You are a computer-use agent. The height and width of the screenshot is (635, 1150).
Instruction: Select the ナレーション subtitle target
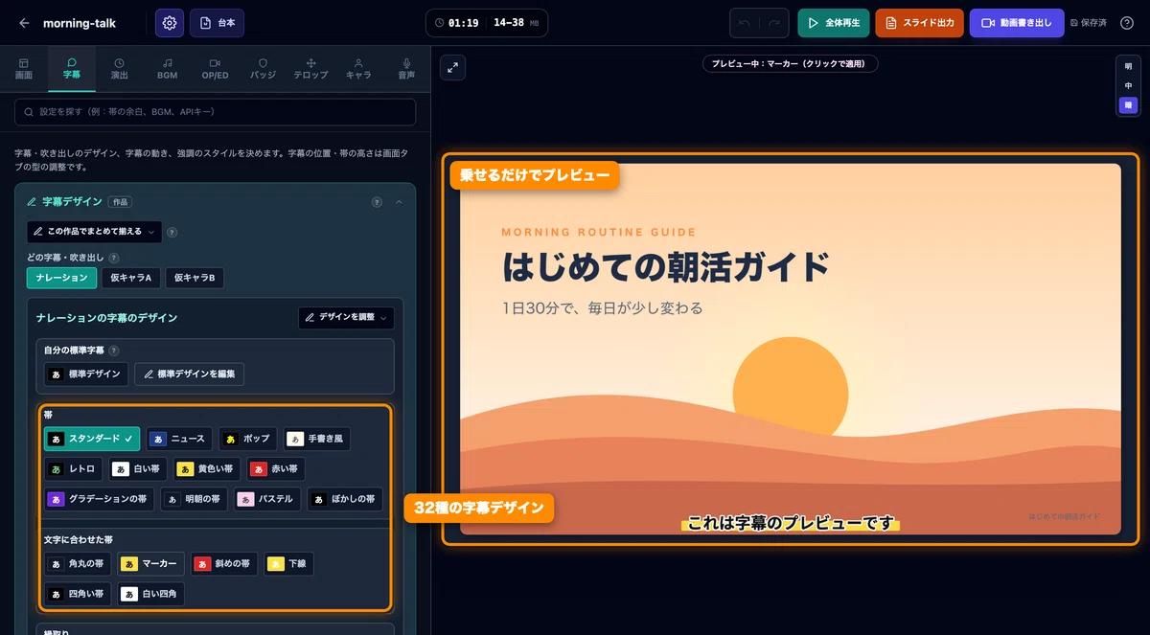[x=62, y=278]
